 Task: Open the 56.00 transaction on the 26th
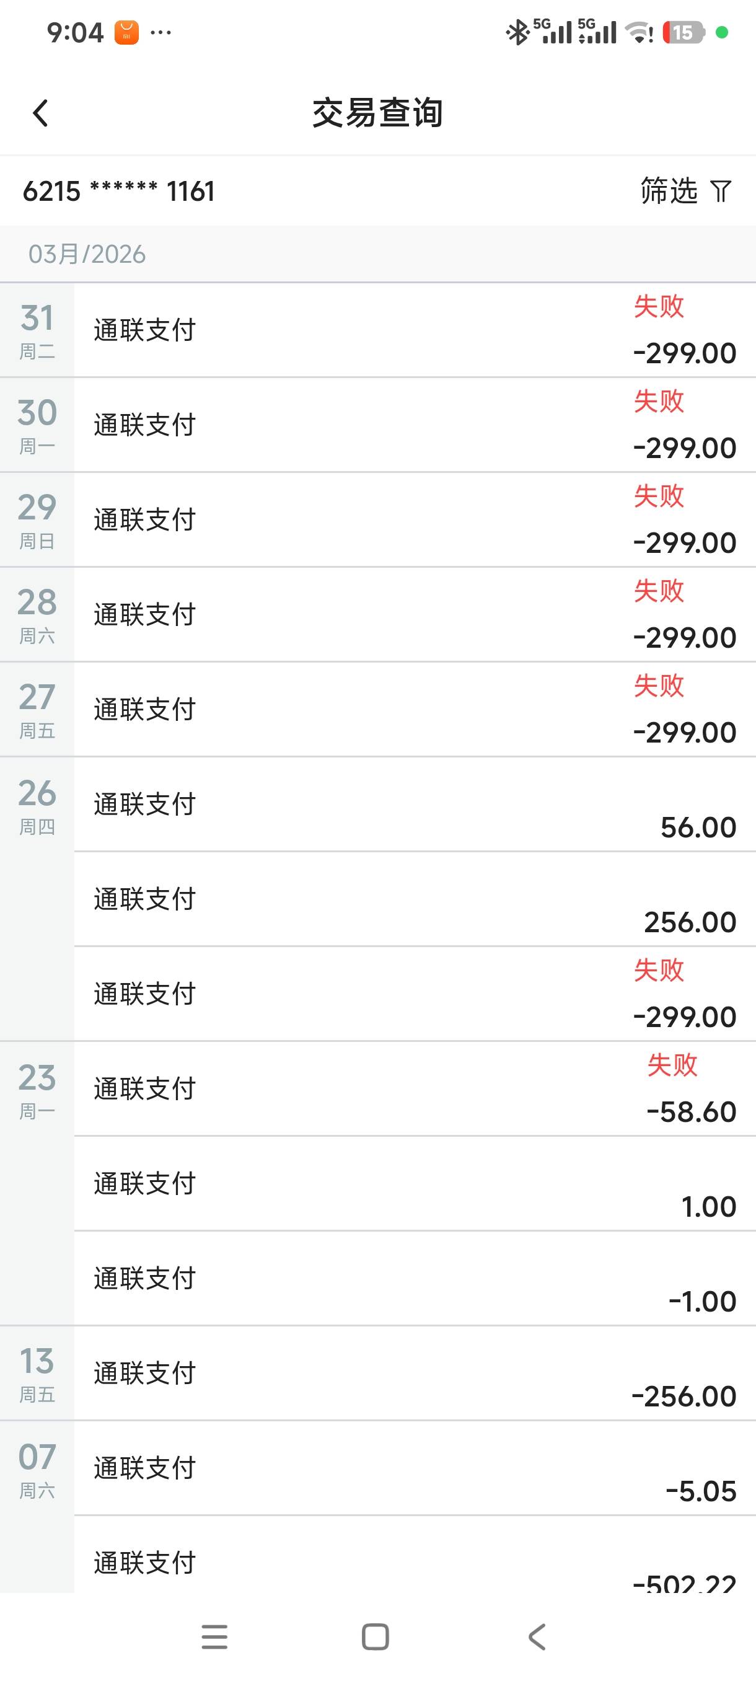(414, 804)
